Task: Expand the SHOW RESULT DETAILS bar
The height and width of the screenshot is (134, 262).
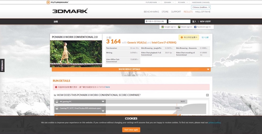Action: [x=131, y=69]
